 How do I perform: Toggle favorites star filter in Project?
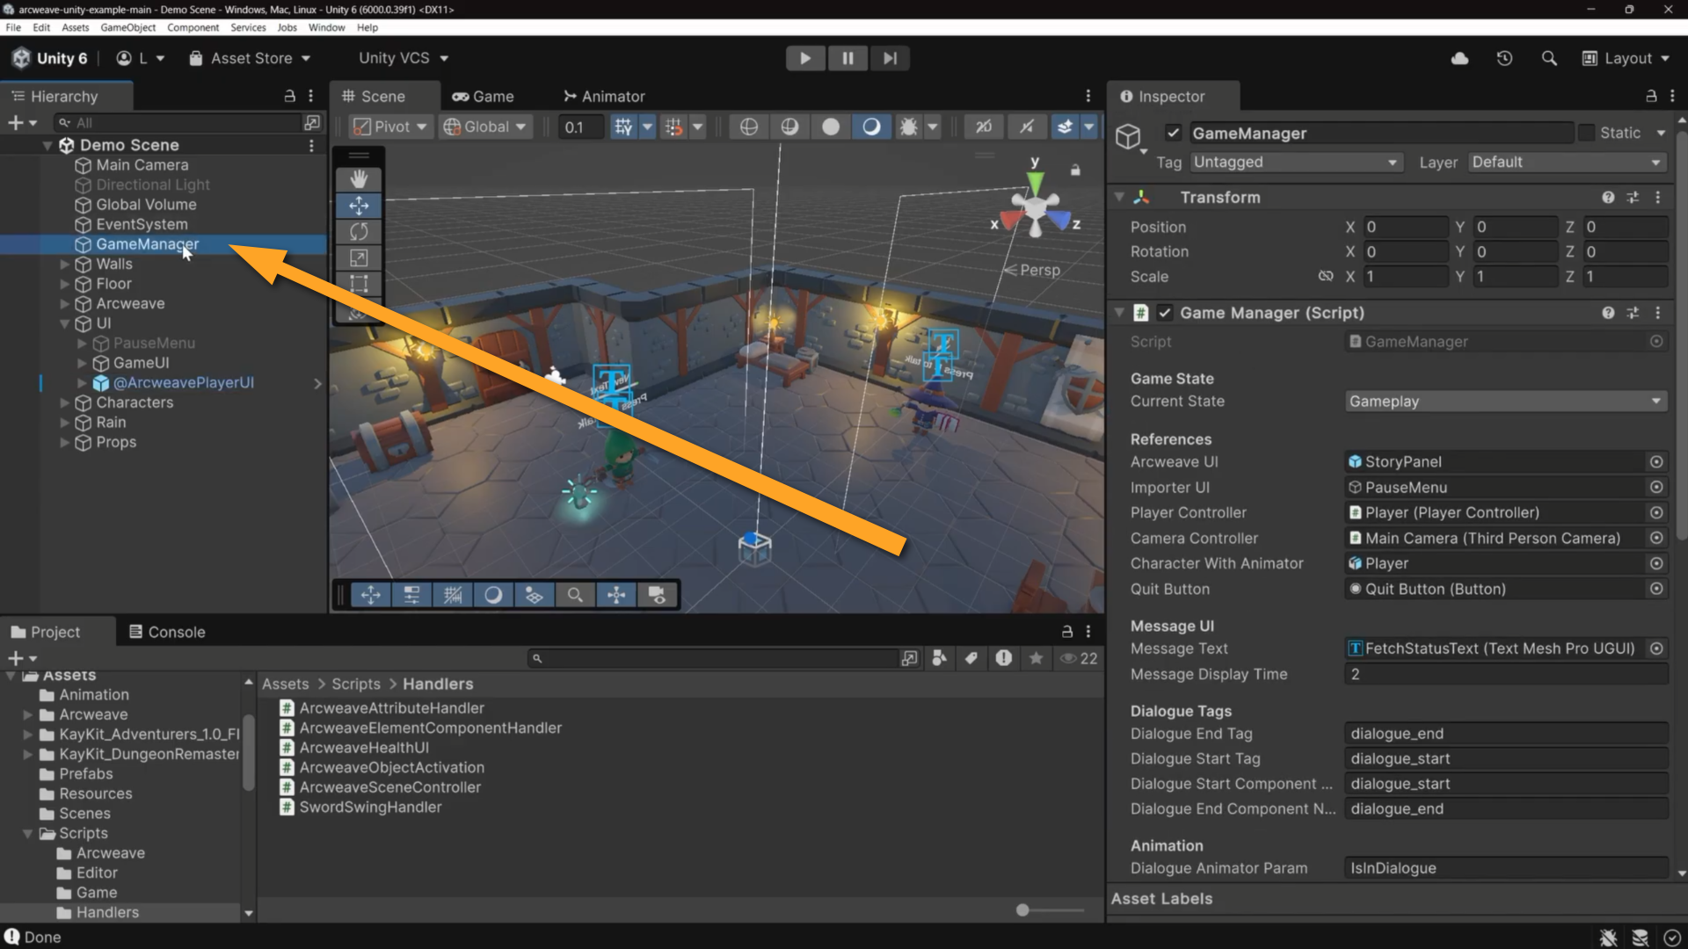click(x=1037, y=658)
